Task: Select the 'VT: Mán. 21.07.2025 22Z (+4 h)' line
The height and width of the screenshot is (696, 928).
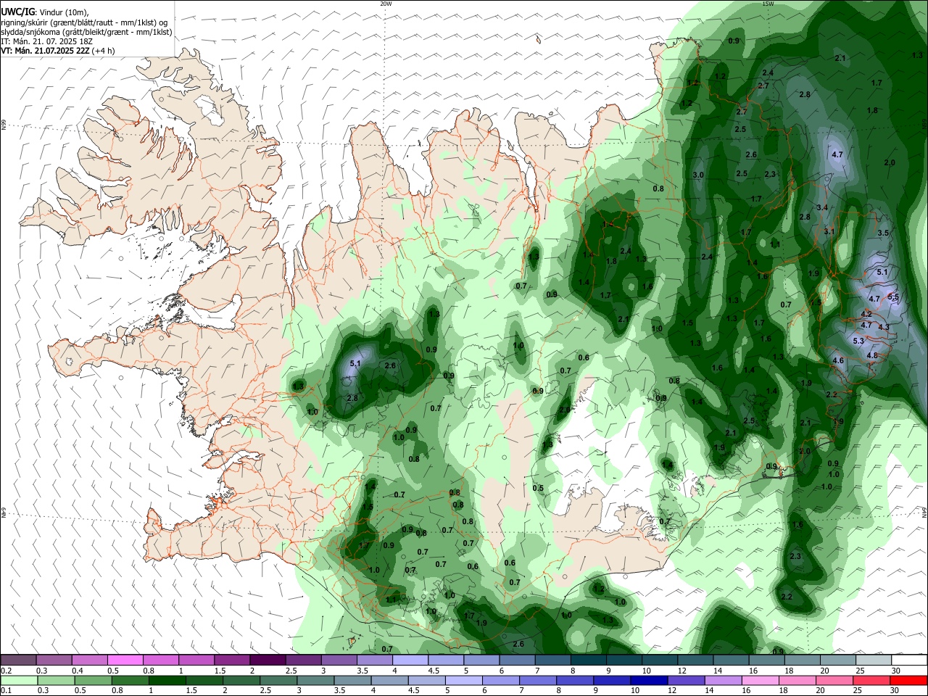Action: click(x=57, y=51)
